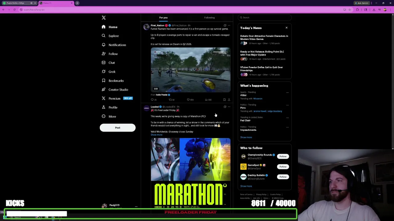This screenshot has width=394, height=221.
Task: Open Profile in the sidebar
Action: coord(110,107)
